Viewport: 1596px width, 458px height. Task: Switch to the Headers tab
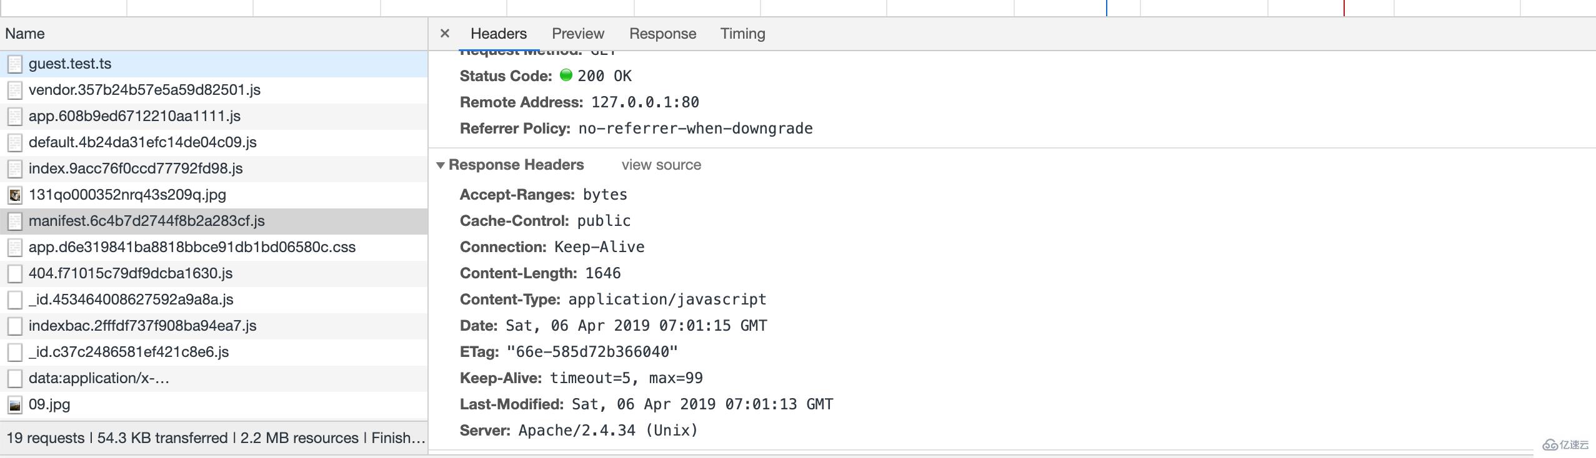tap(499, 34)
